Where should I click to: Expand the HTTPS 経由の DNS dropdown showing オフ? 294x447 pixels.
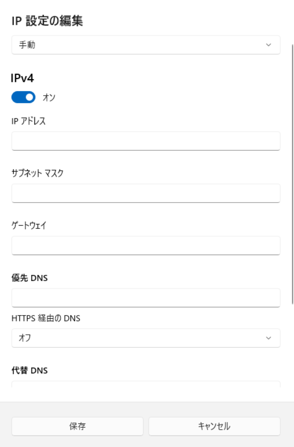pyautogui.click(x=146, y=338)
